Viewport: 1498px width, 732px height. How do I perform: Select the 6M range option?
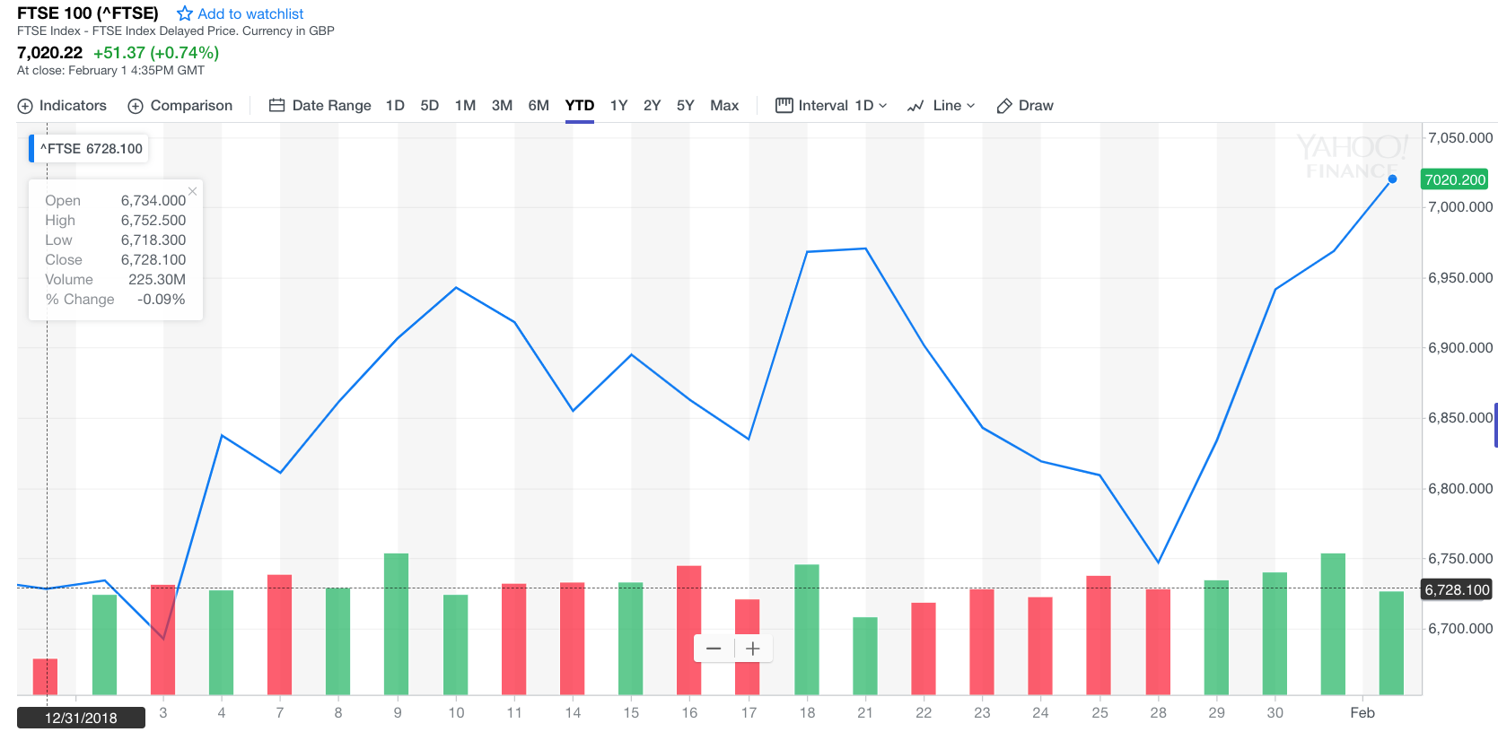pos(539,106)
